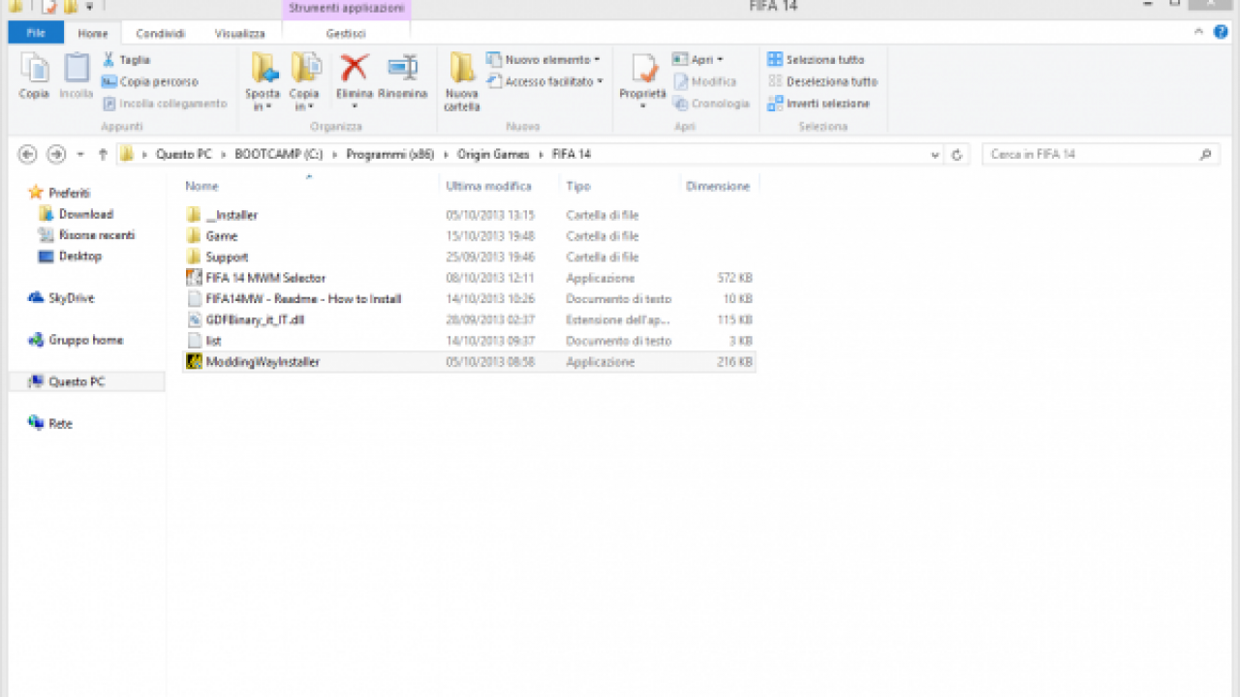
Task: Click Deseleziona tutto
Action: point(822,81)
